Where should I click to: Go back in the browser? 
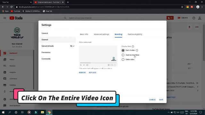click(3, 7)
